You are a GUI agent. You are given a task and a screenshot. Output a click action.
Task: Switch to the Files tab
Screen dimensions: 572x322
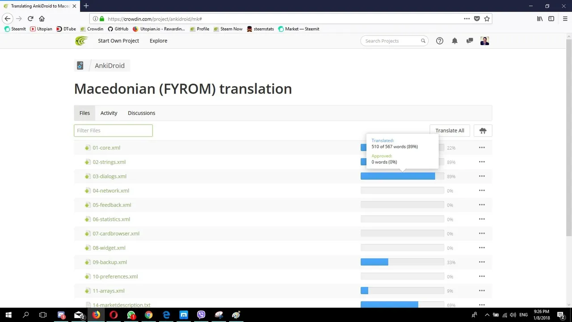84,113
